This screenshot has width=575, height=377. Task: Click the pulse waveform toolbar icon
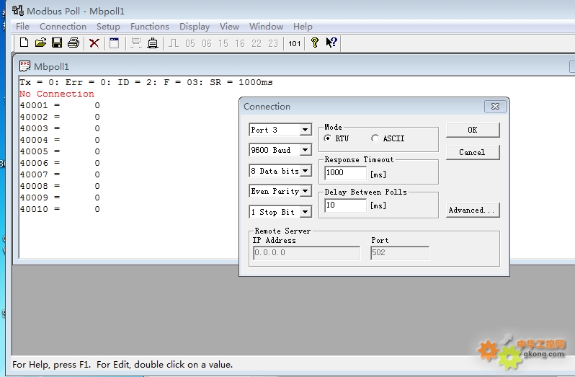click(174, 43)
